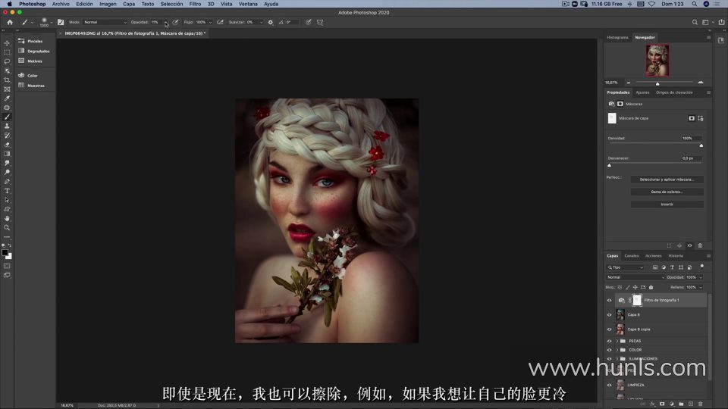The height and width of the screenshot is (409, 728).
Task: Open the Selección menu
Action: (x=172, y=4)
